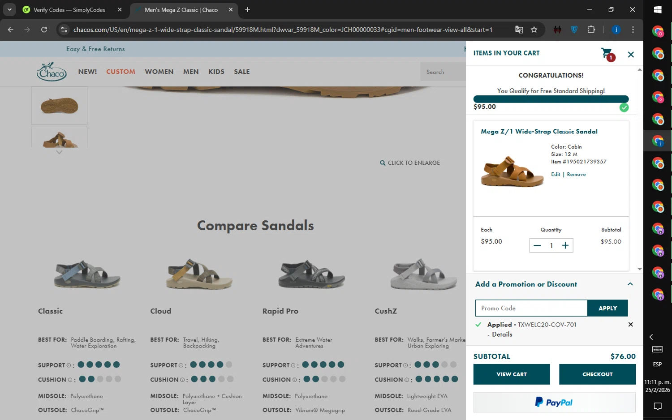Open Windows notification center icon
Viewport: 672px width, 420px height.
click(x=658, y=406)
